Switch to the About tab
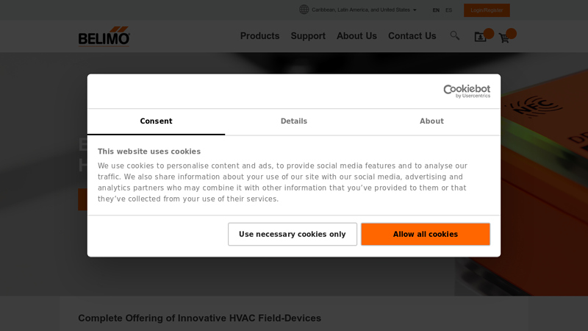The image size is (588, 331). pyautogui.click(x=431, y=121)
